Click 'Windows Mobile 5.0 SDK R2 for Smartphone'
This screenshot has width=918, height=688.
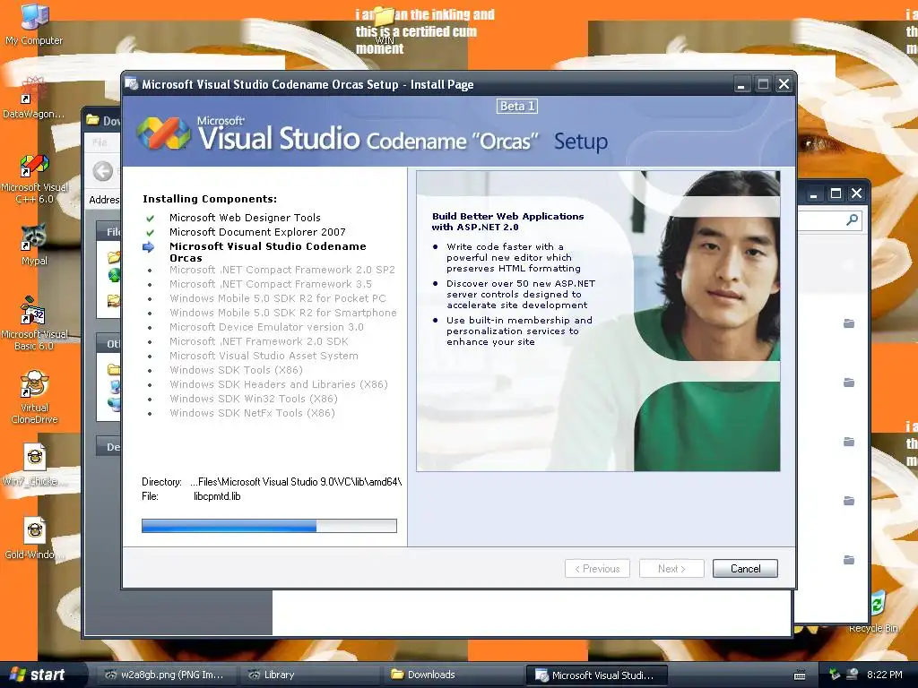click(x=282, y=313)
